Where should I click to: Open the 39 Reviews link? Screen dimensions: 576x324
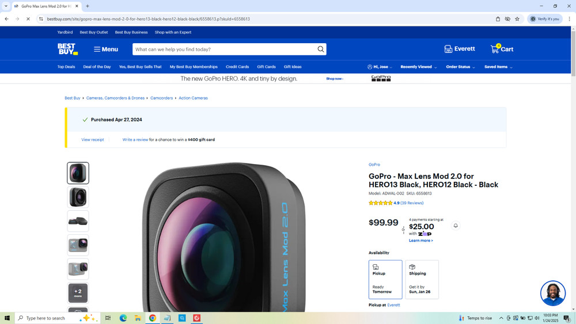(412, 203)
